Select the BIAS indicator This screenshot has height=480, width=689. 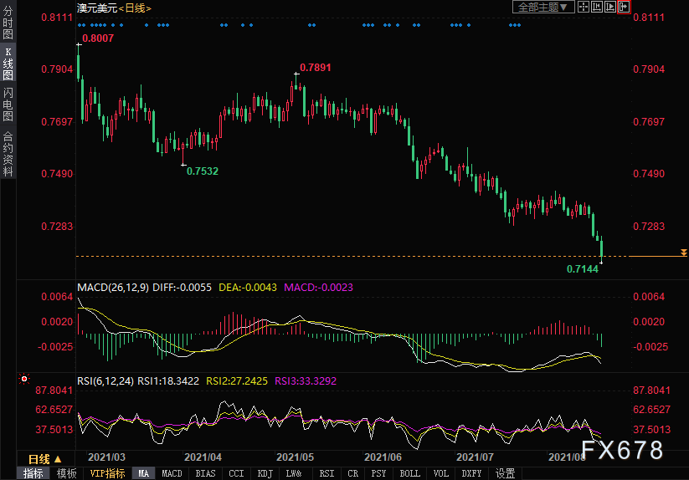[205, 473]
